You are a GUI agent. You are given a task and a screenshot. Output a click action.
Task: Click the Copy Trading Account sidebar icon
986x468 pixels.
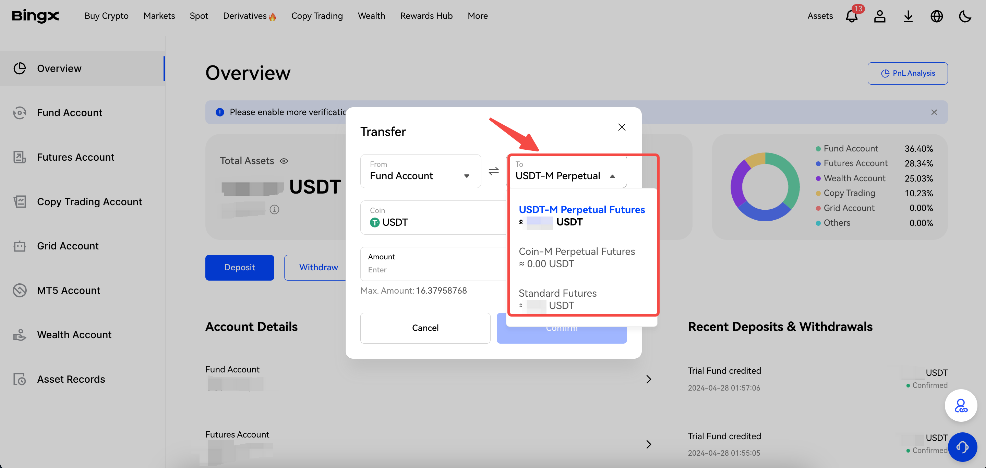click(20, 201)
